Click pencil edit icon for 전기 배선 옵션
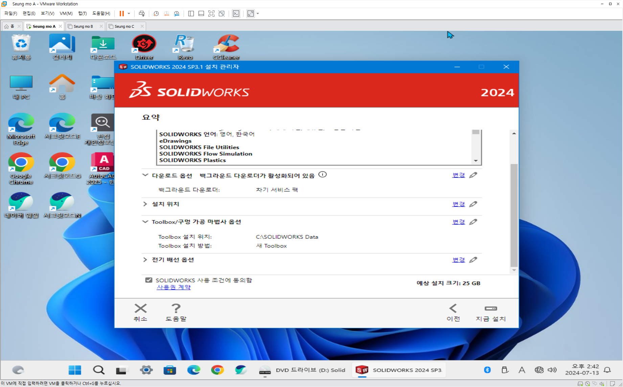The width and height of the screenshot is (623, 387). (473, 260)
